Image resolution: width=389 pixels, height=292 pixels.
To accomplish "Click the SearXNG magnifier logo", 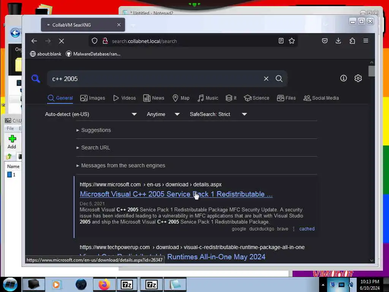I will 36,78.
